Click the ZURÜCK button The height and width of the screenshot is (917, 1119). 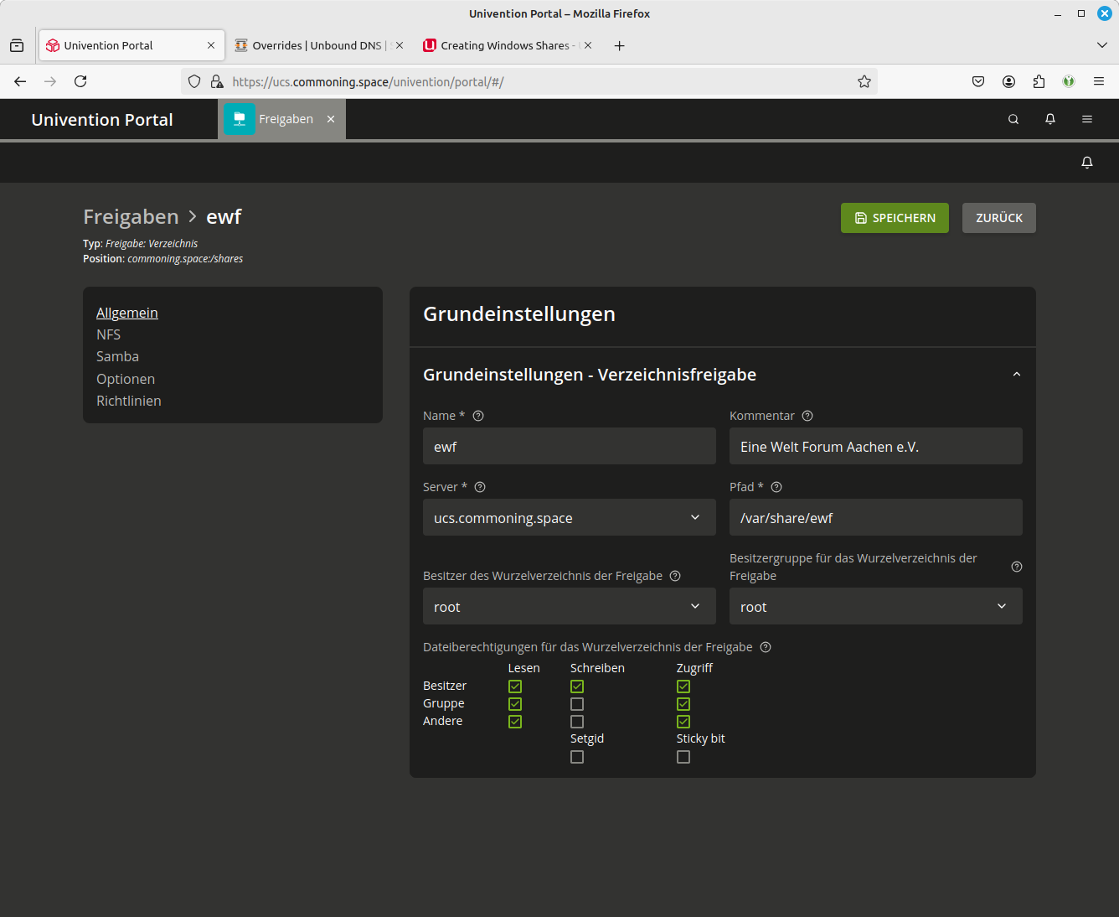coord(999,218)
